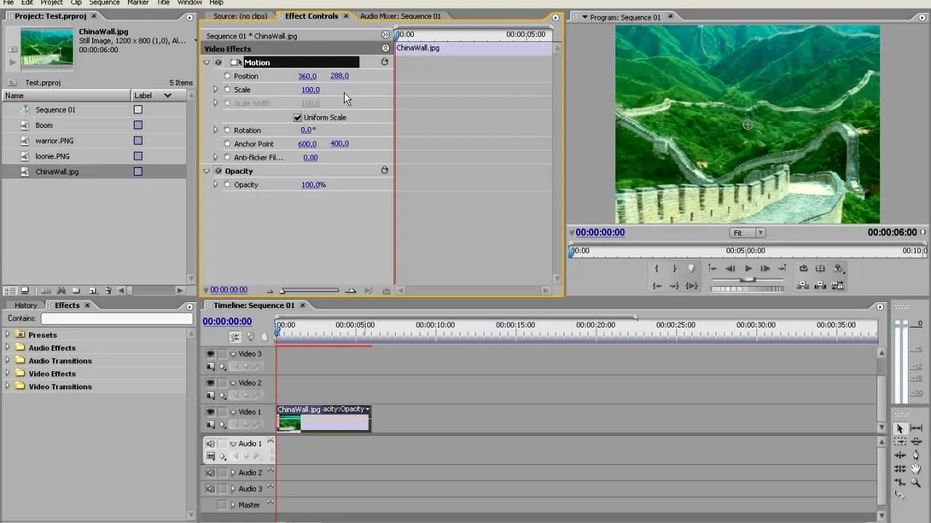Open the Fit zoom level dropdown

pos(747,233)
